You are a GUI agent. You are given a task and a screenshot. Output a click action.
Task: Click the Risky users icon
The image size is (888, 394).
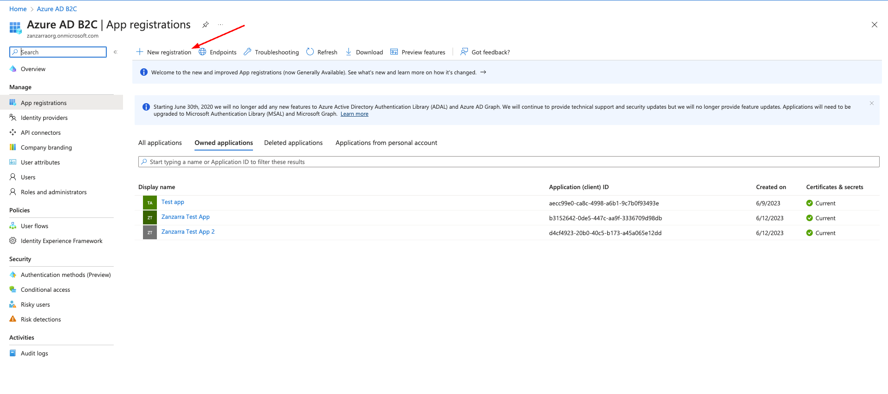pos(13,304)
